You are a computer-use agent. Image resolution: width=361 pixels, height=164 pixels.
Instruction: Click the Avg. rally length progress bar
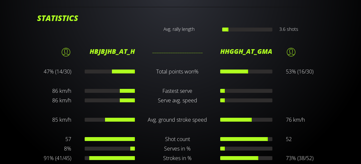(247, 30)
